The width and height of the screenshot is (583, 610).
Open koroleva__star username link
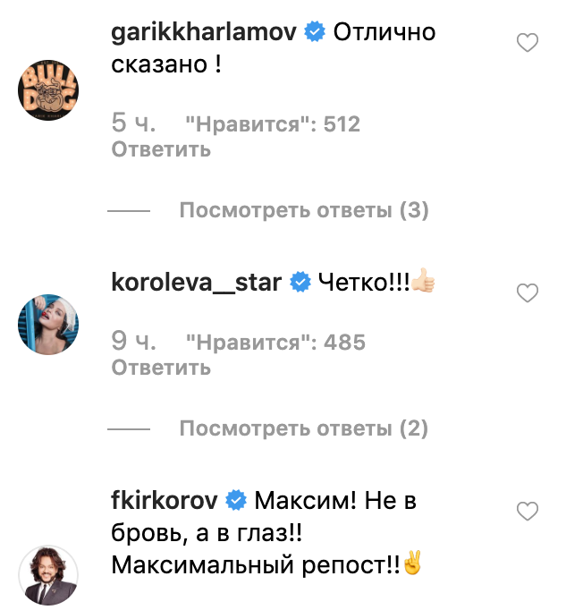point(196,282)
